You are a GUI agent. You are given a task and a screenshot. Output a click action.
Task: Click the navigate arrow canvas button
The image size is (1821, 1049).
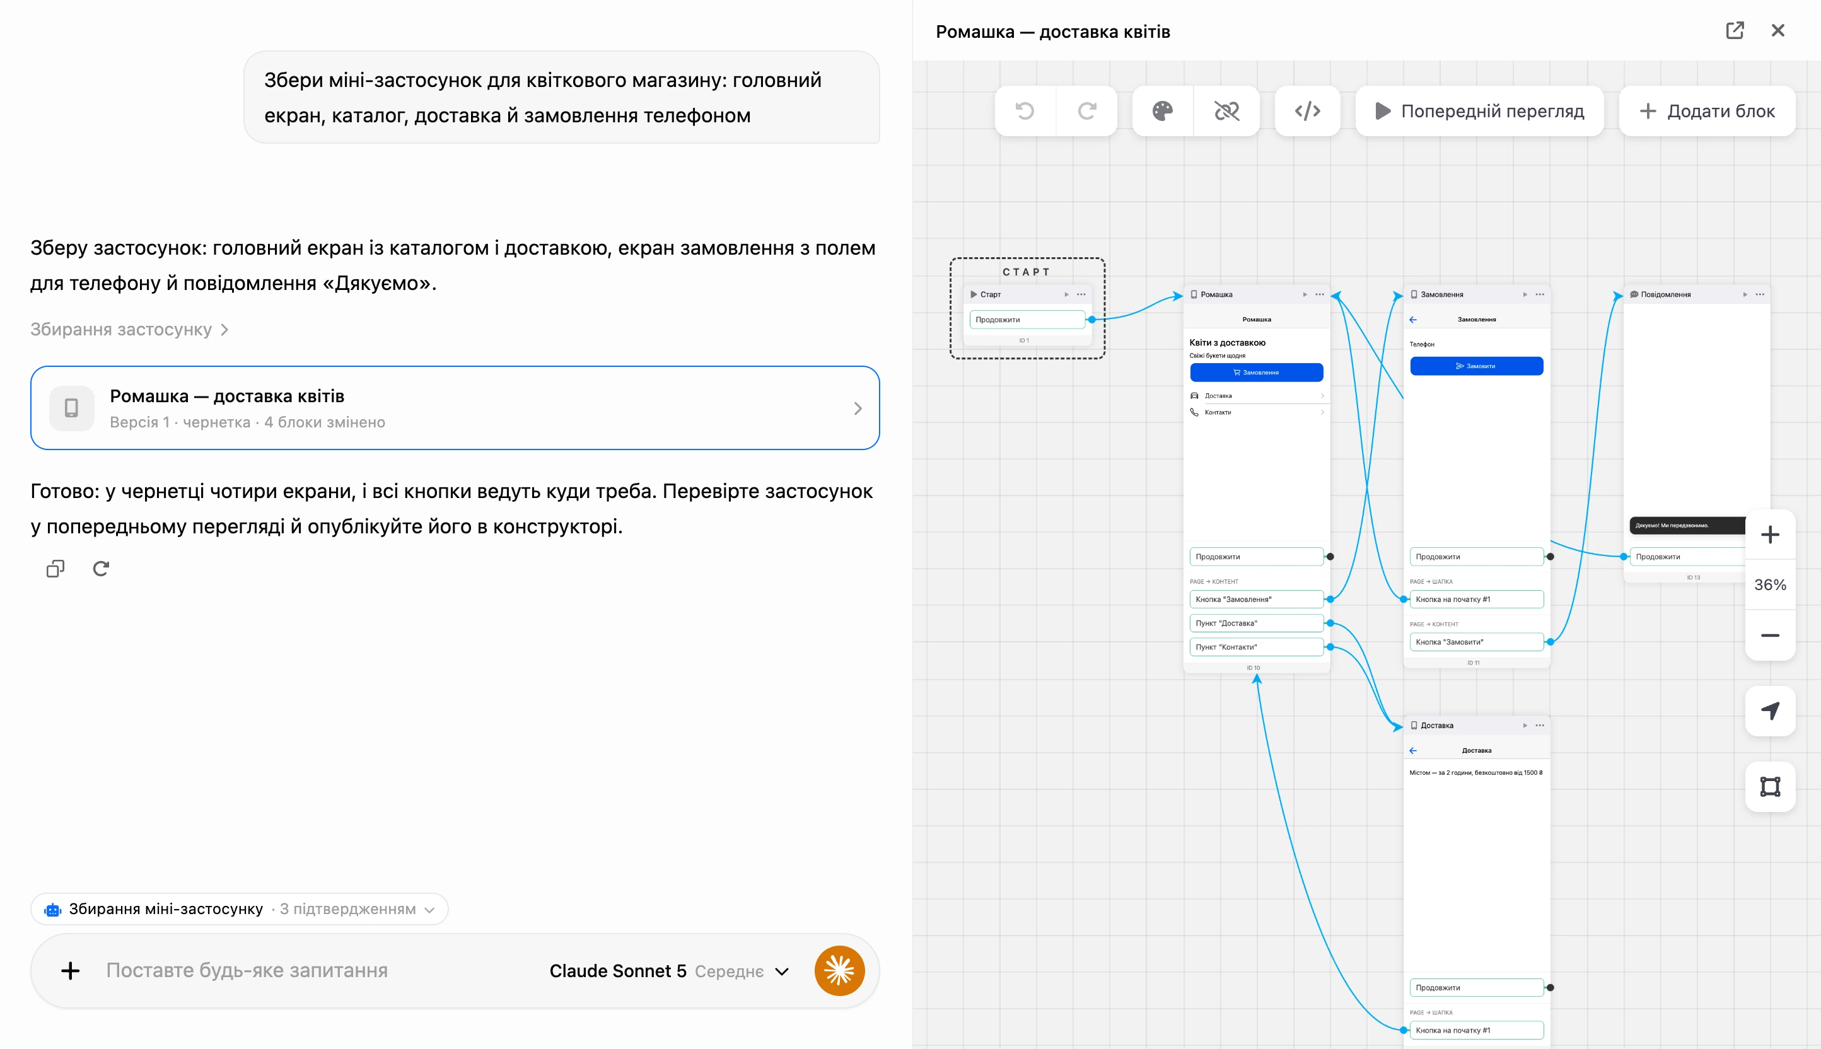coord(1770,711)
